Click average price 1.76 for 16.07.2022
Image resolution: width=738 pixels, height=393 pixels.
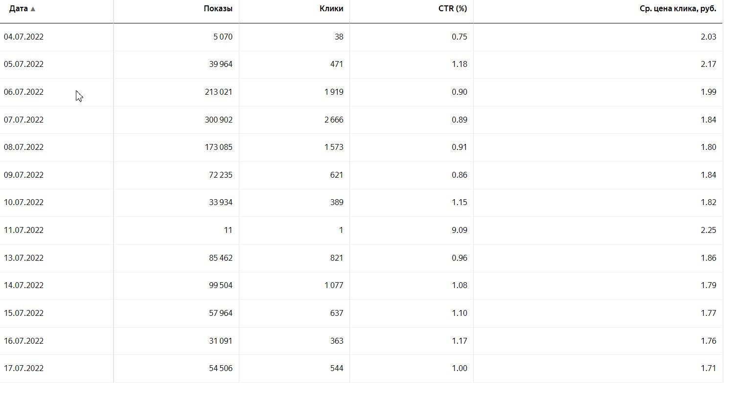(x=708, y=341)
